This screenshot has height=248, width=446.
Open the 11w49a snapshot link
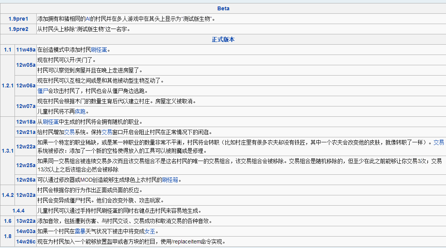click(26, 50)
